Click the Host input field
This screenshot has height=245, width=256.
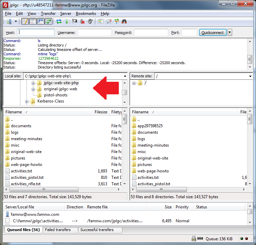coord(36,33)
